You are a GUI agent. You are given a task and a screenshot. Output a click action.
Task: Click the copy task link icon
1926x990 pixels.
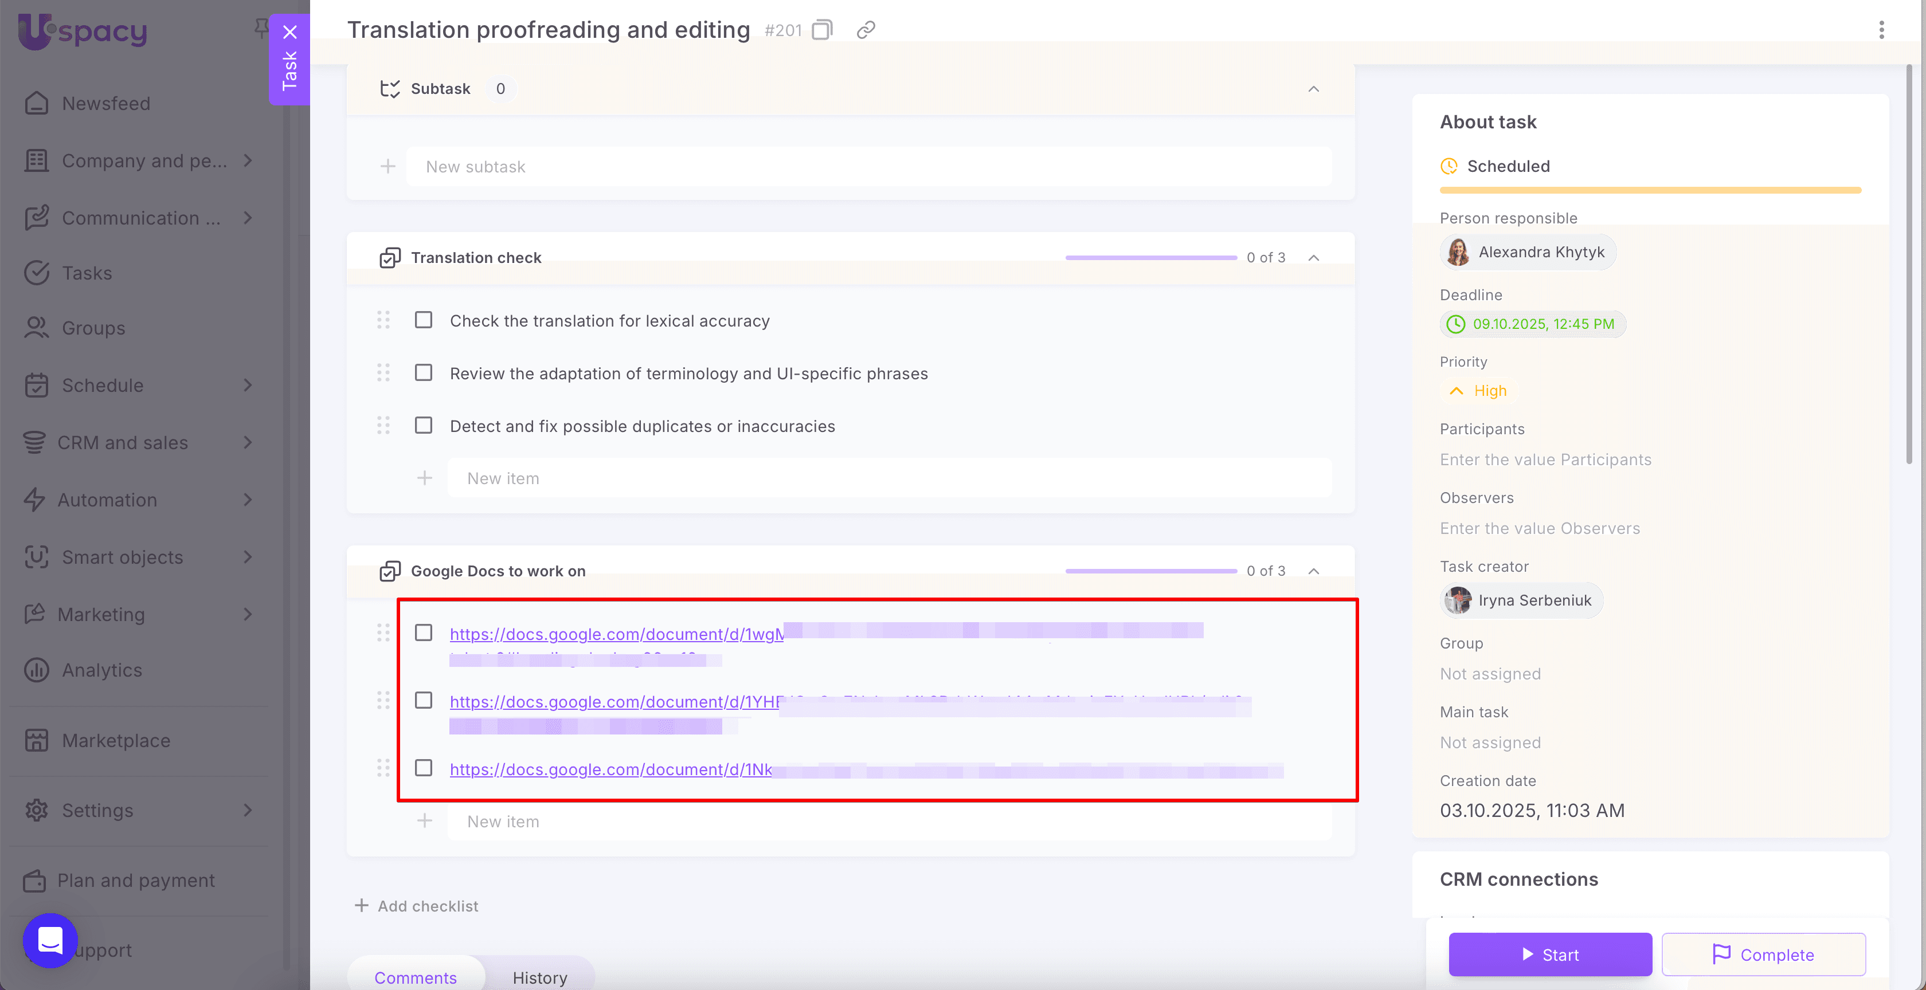point(865,30)
